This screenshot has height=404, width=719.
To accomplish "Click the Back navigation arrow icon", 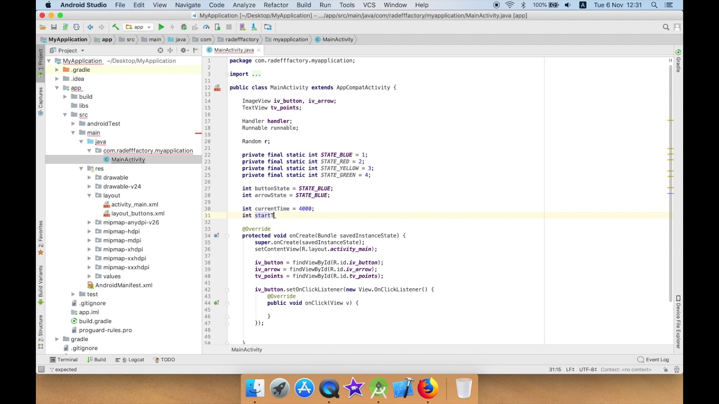I will pos(90,27).
